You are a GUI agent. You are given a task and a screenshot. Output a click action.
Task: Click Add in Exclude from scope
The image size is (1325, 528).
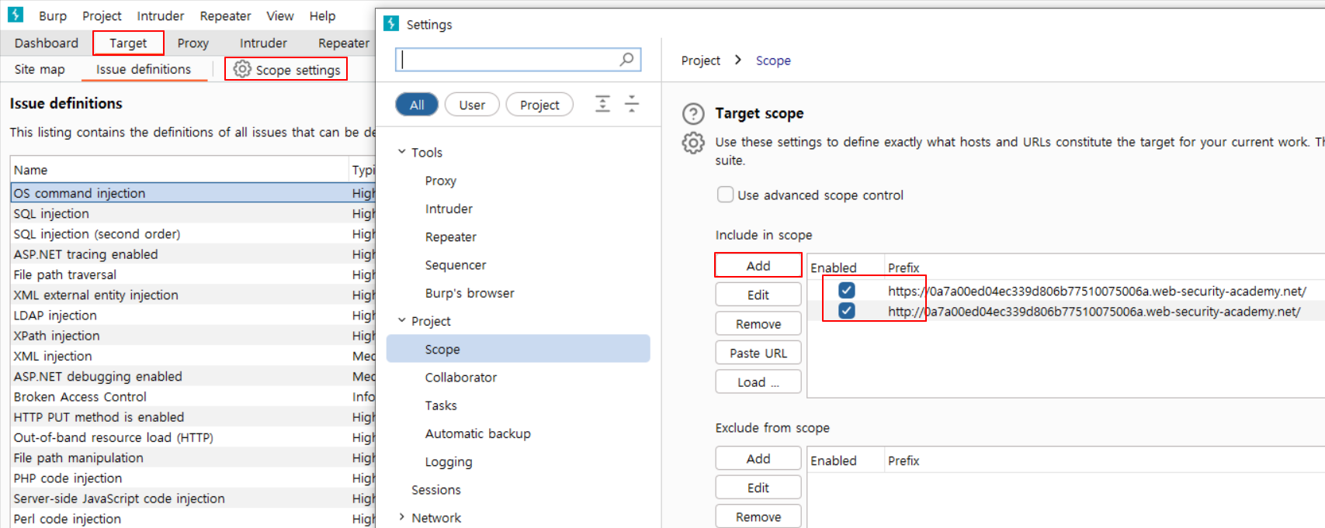[758, 458]
